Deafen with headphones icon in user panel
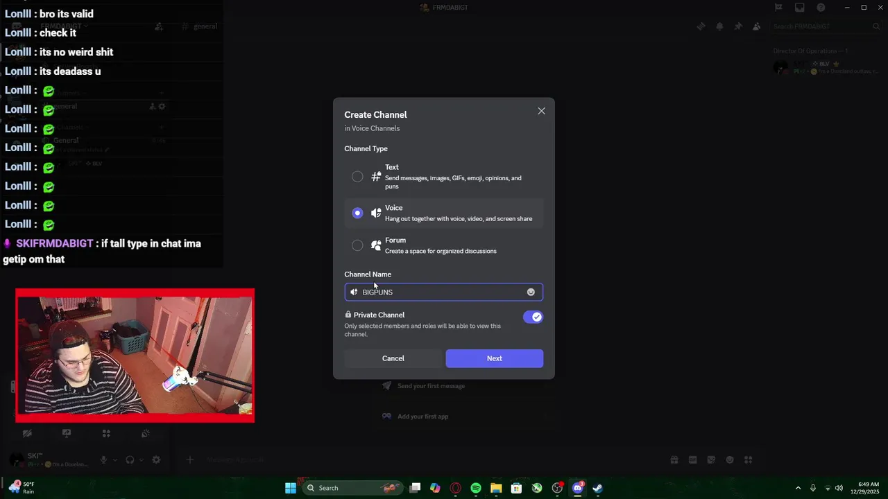This screenshot has height=499, width=888. (130, 459)
